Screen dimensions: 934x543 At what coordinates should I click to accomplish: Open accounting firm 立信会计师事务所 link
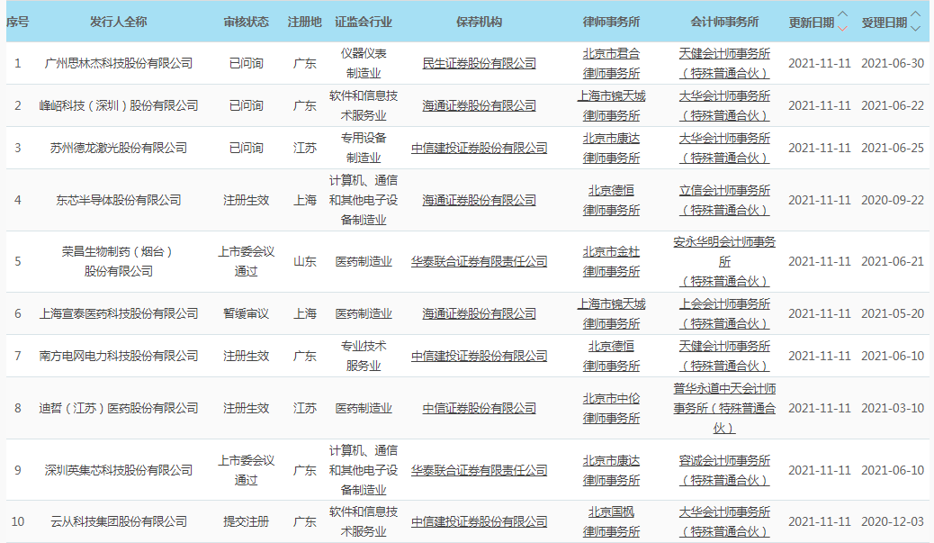tap(724, 200)
